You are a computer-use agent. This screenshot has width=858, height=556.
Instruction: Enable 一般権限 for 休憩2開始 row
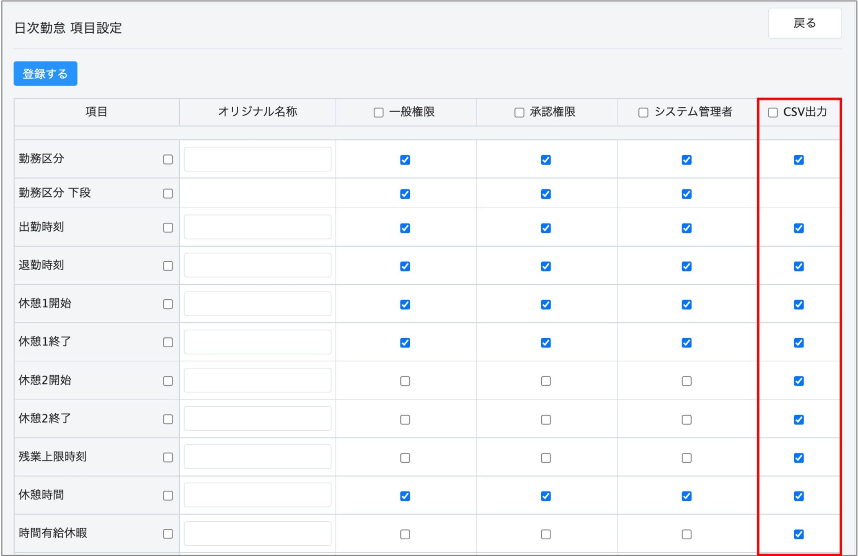click(x=405, y=381)
